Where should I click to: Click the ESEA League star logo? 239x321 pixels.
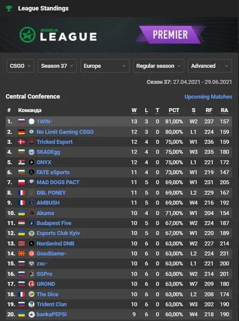click(28, 35)
